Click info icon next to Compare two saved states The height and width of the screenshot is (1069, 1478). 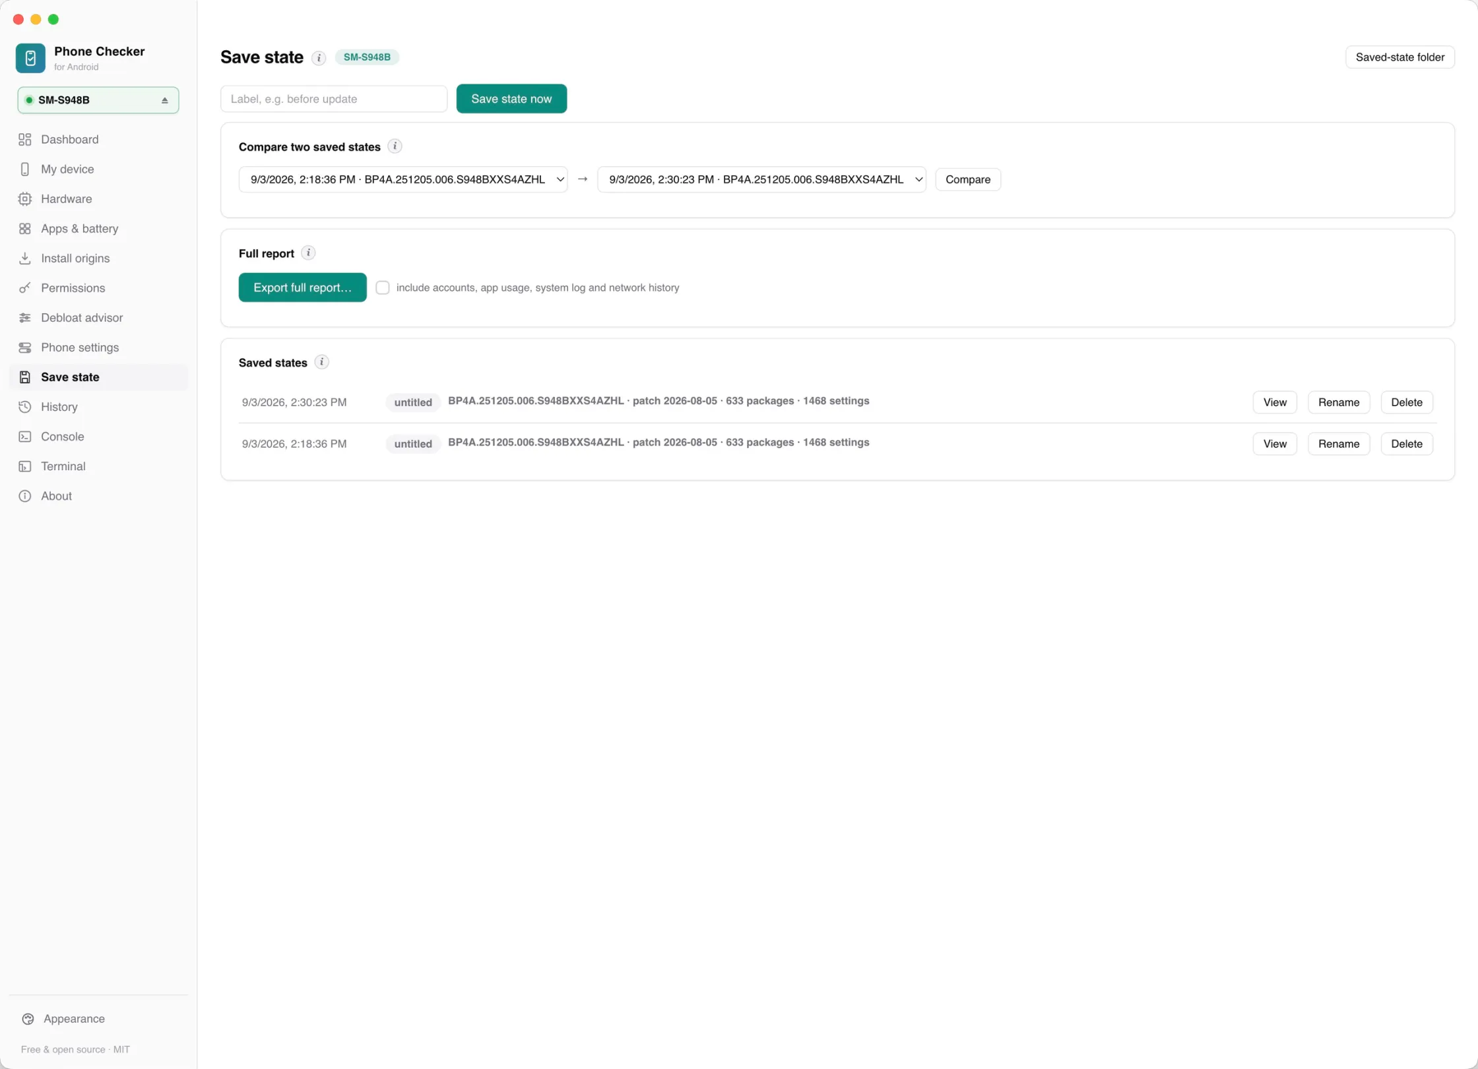[395, 146]
